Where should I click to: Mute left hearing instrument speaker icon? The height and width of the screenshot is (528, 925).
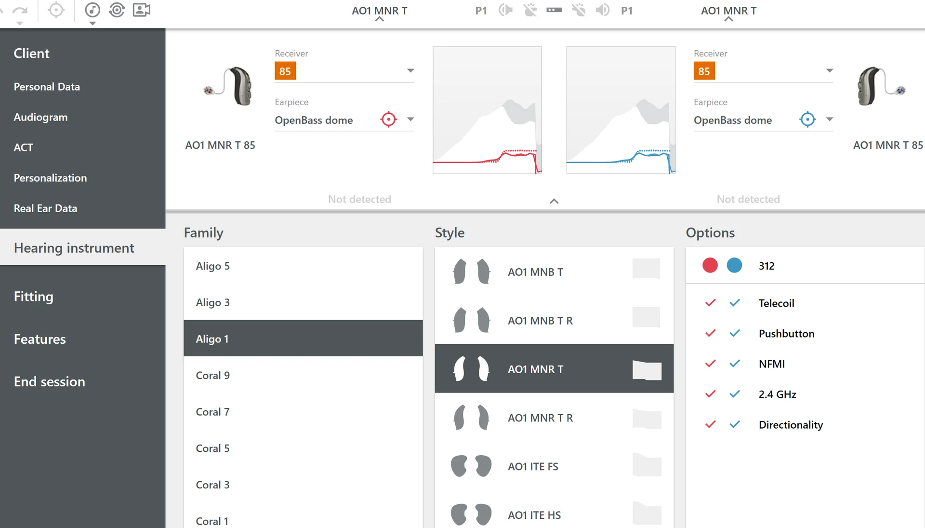pyautogui.click(x=505, y=10)
